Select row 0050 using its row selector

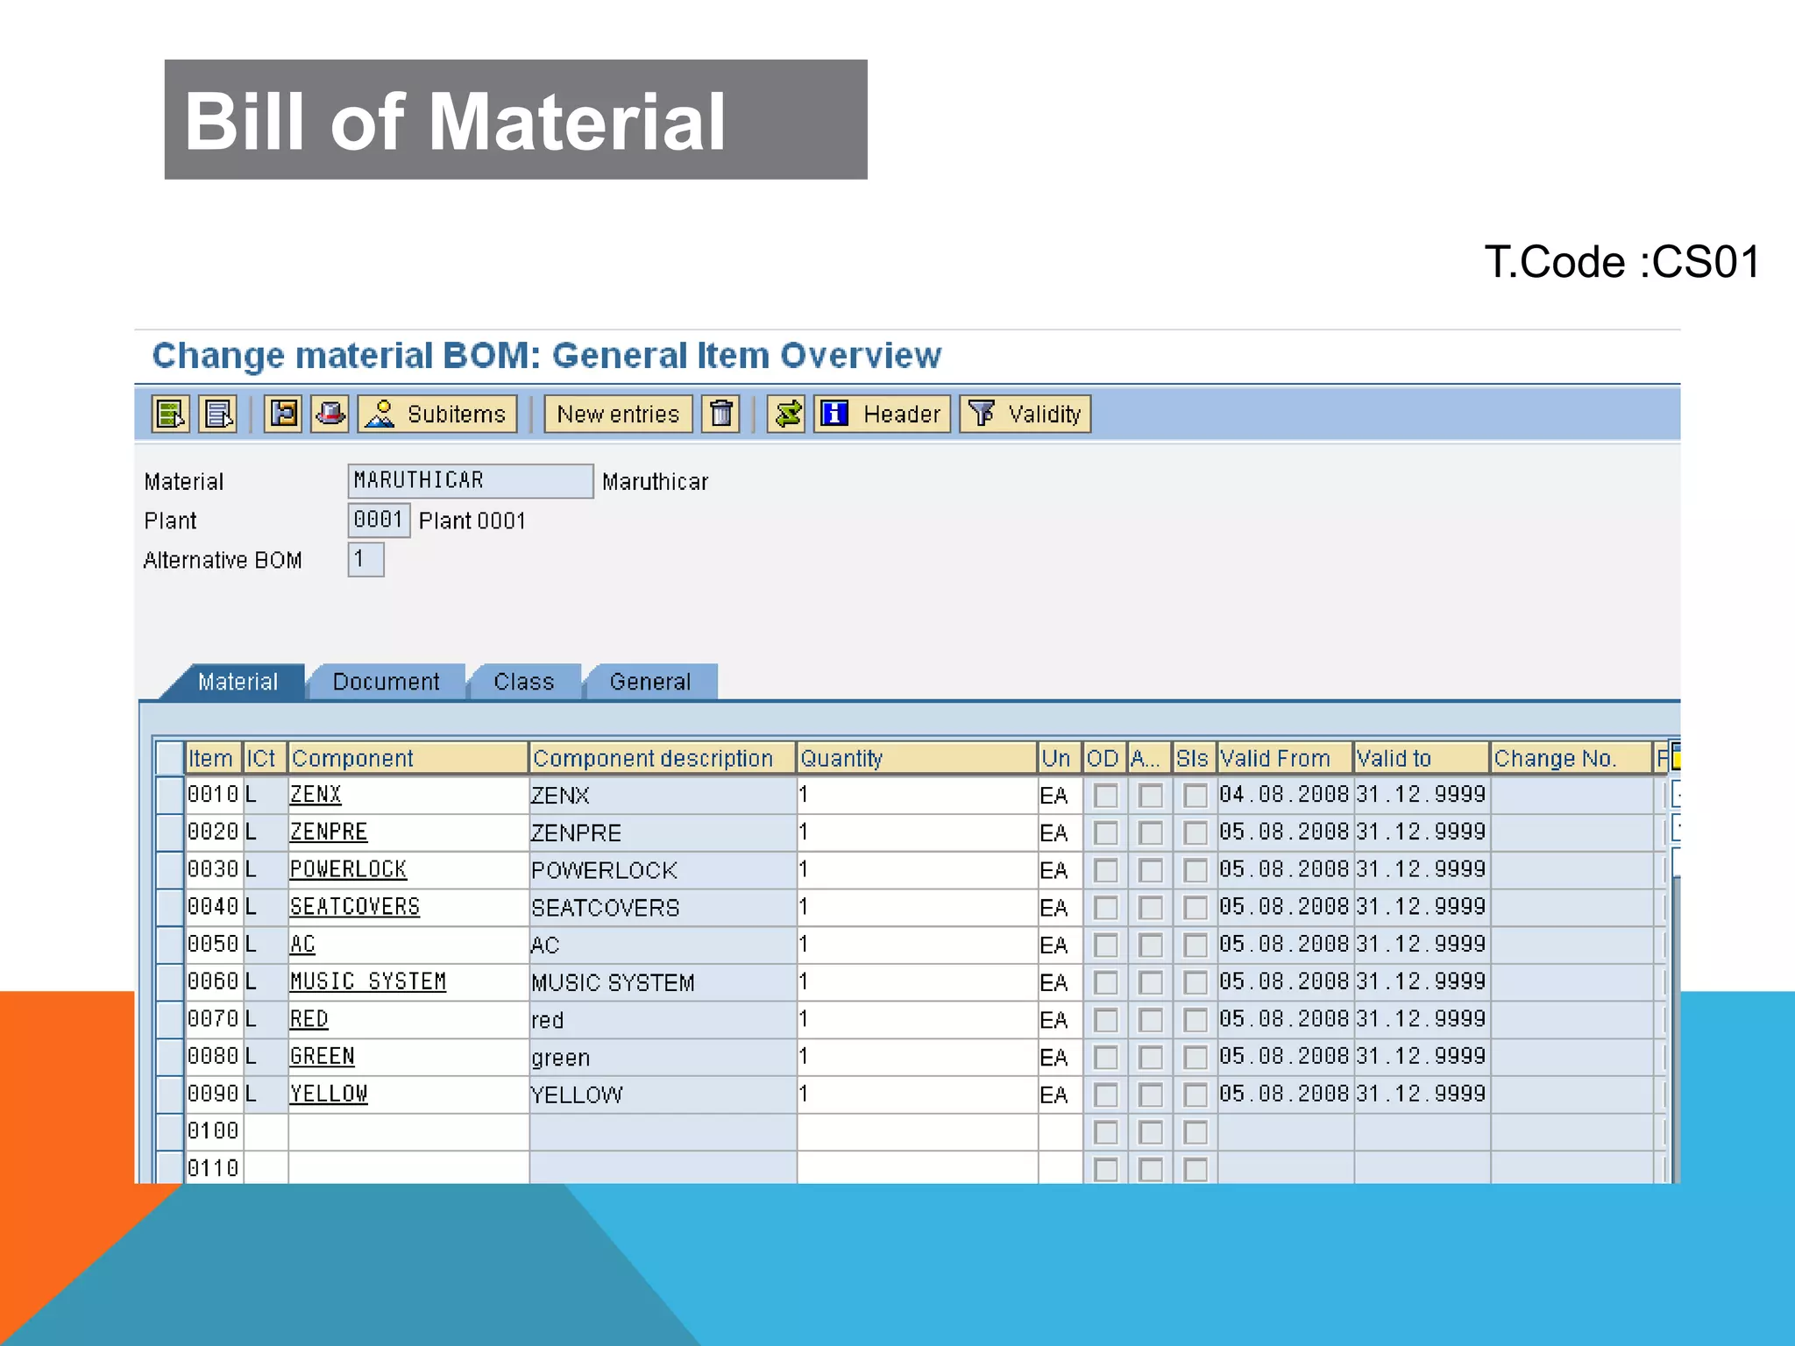pyautogui.click(x=169, y=945)
